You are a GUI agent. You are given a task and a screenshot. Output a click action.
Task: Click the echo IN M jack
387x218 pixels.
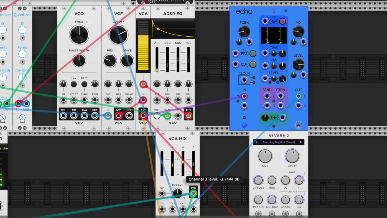coord(244,96)
